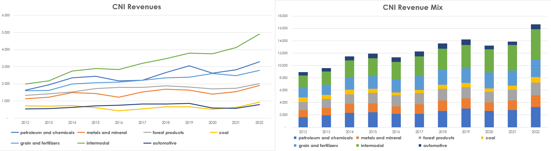Image resolution: width=551 pixels, height=151 pixels.
Task: Click the 2012 year label in CNI Revenues chart
Action: (x=25, y=122)
